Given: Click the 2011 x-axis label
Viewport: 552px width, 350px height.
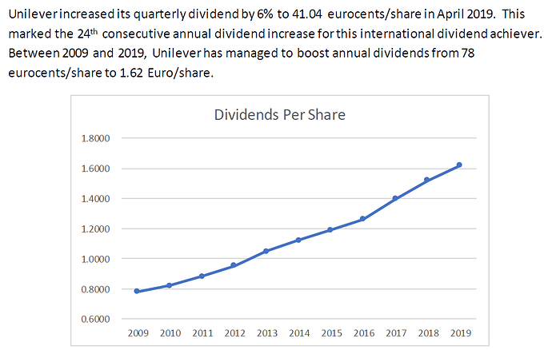Looking at the screenshot, I should pos(202,332).
